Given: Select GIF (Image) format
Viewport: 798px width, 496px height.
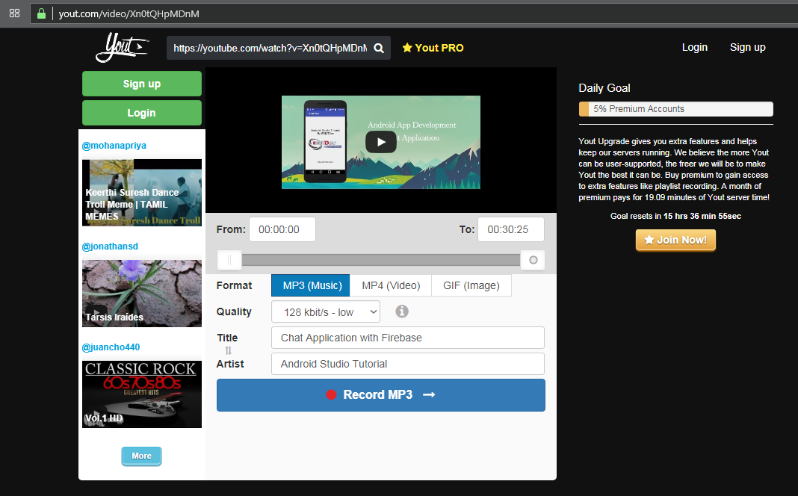Looking at the screenshot, I should coord(471,285).
